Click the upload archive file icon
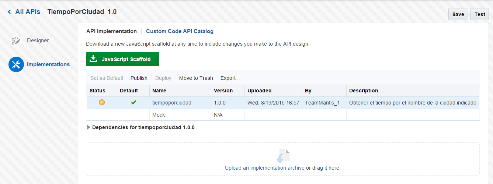Screen dimensions: 493x184 283,156
